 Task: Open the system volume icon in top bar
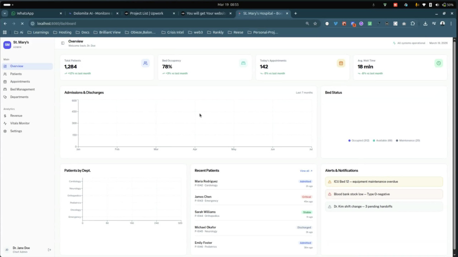tap(437, 5)
